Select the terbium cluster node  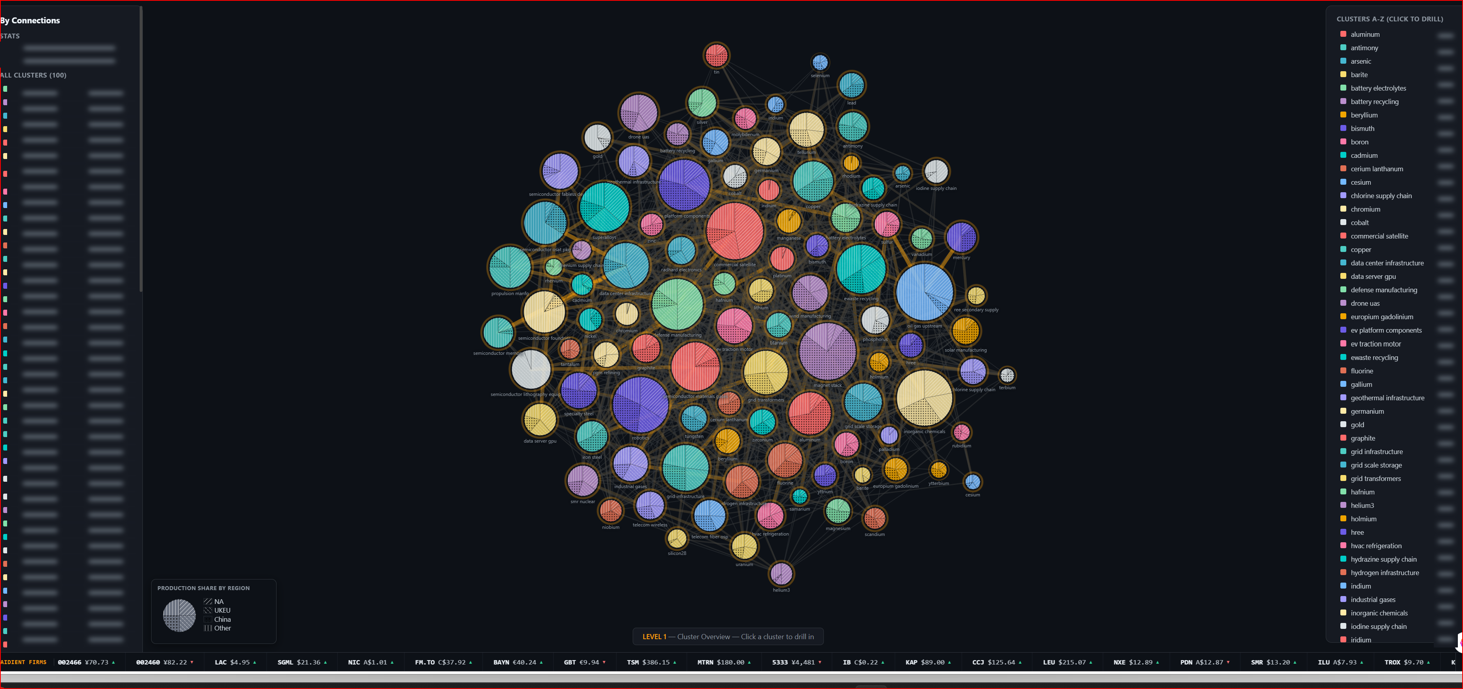[1007, 375]
